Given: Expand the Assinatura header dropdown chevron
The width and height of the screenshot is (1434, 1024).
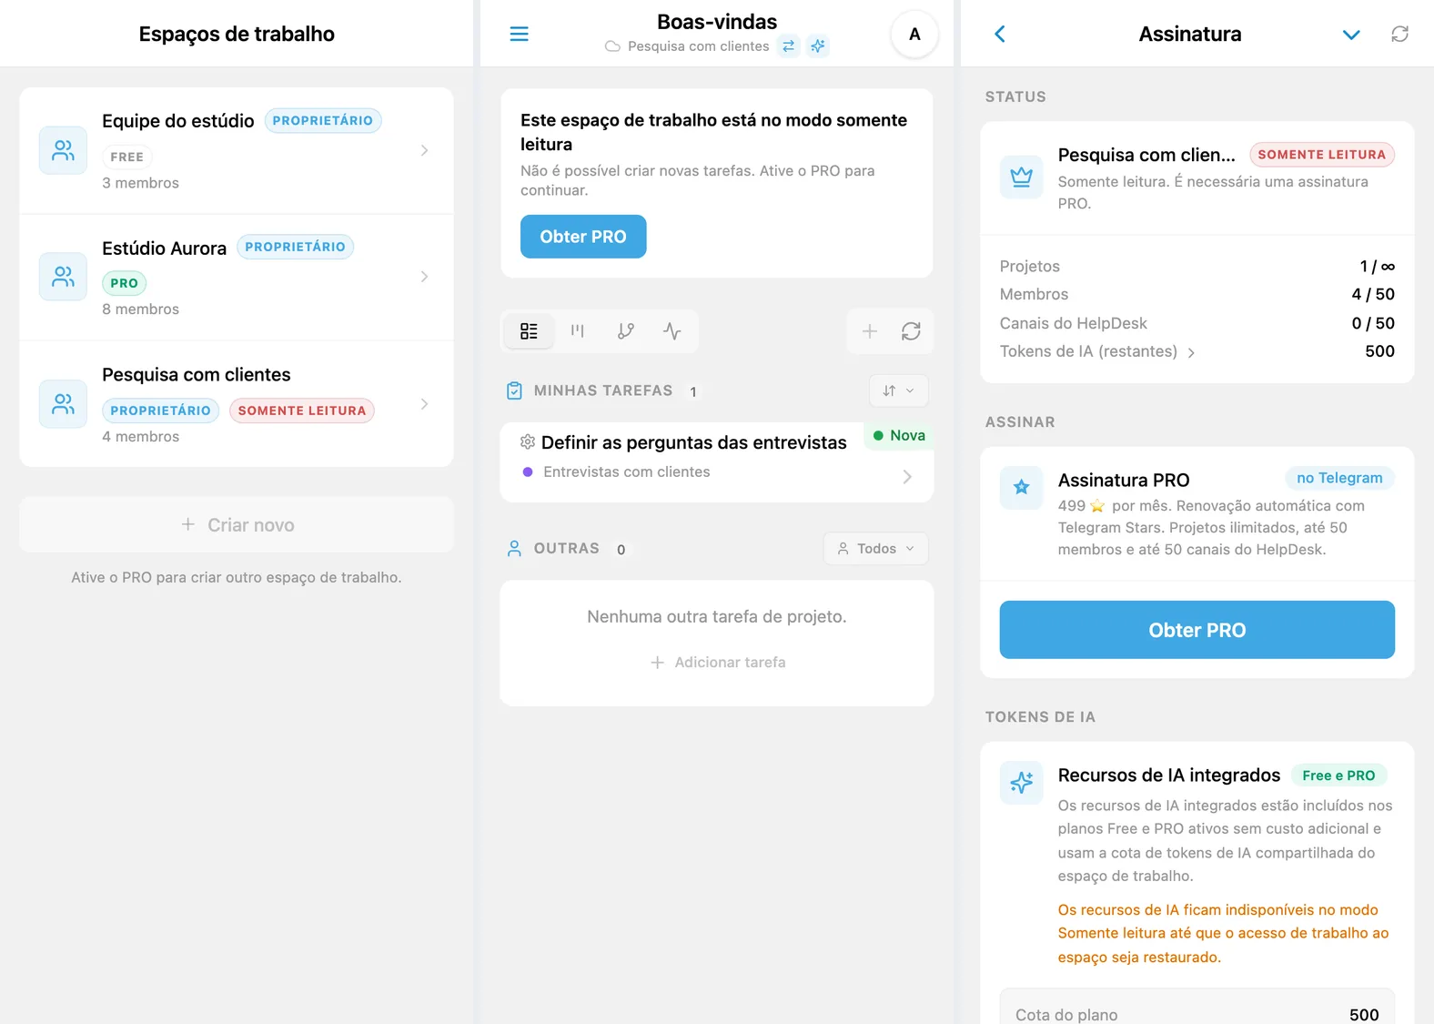Looking at the screenshot, I should tap(1351, 35).
